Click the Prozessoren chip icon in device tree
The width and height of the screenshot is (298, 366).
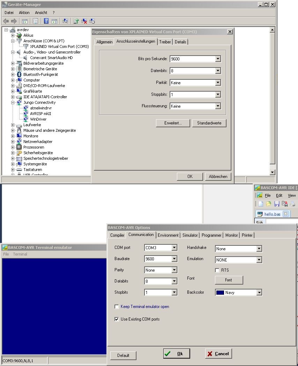[19, 147]
